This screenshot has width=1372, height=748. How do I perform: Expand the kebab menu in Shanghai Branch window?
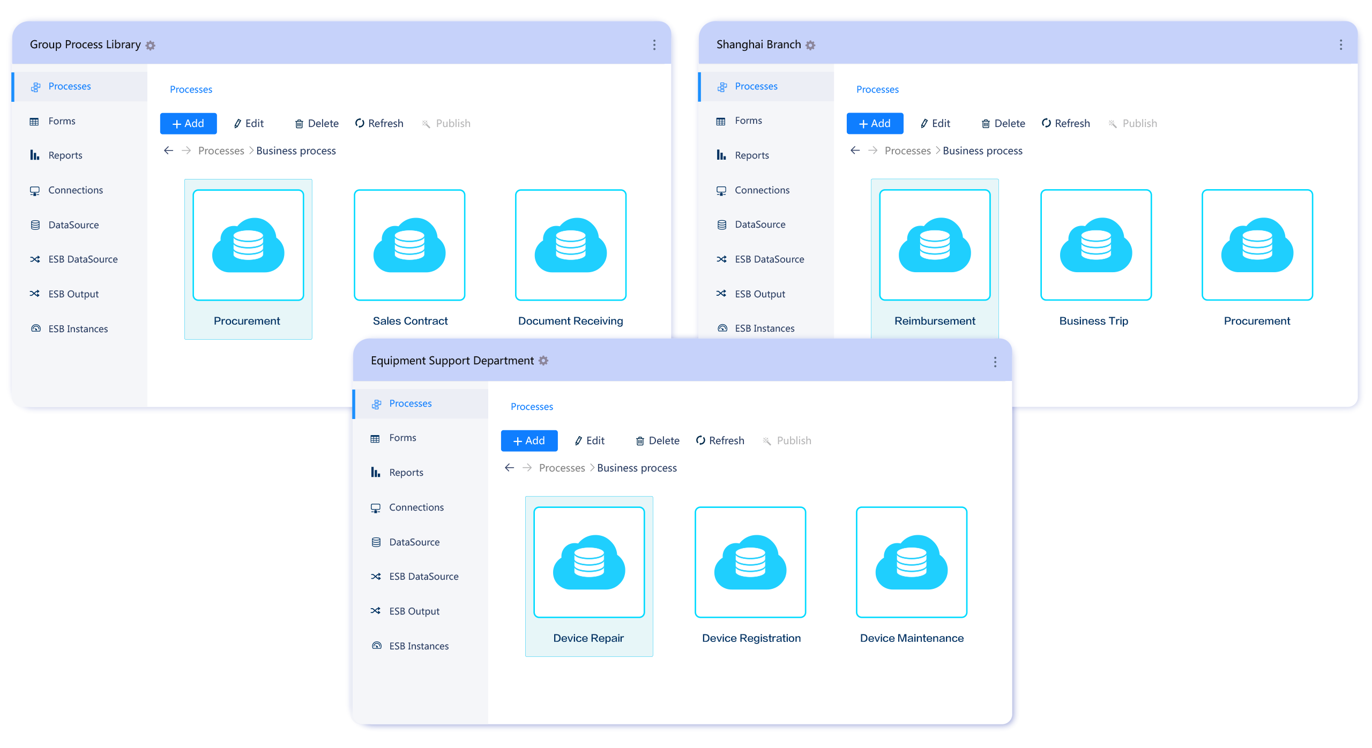tap(1341, 45)
